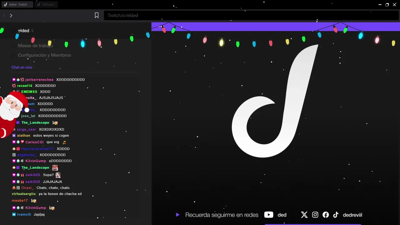This screenshot has height=225, width=400.
Task: Click the emote in CarlosCGI's que vrg message
Action: (65, 142)
